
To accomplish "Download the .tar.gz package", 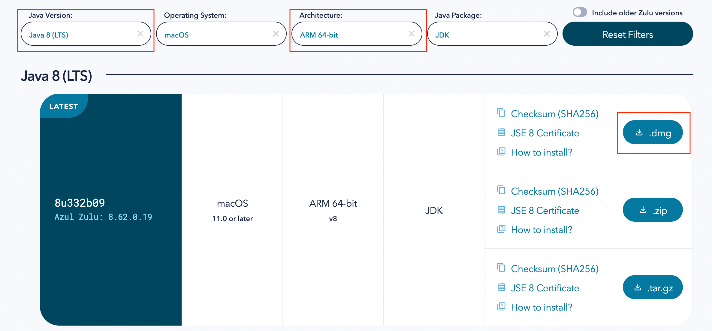I will click(x=653, y=287).
